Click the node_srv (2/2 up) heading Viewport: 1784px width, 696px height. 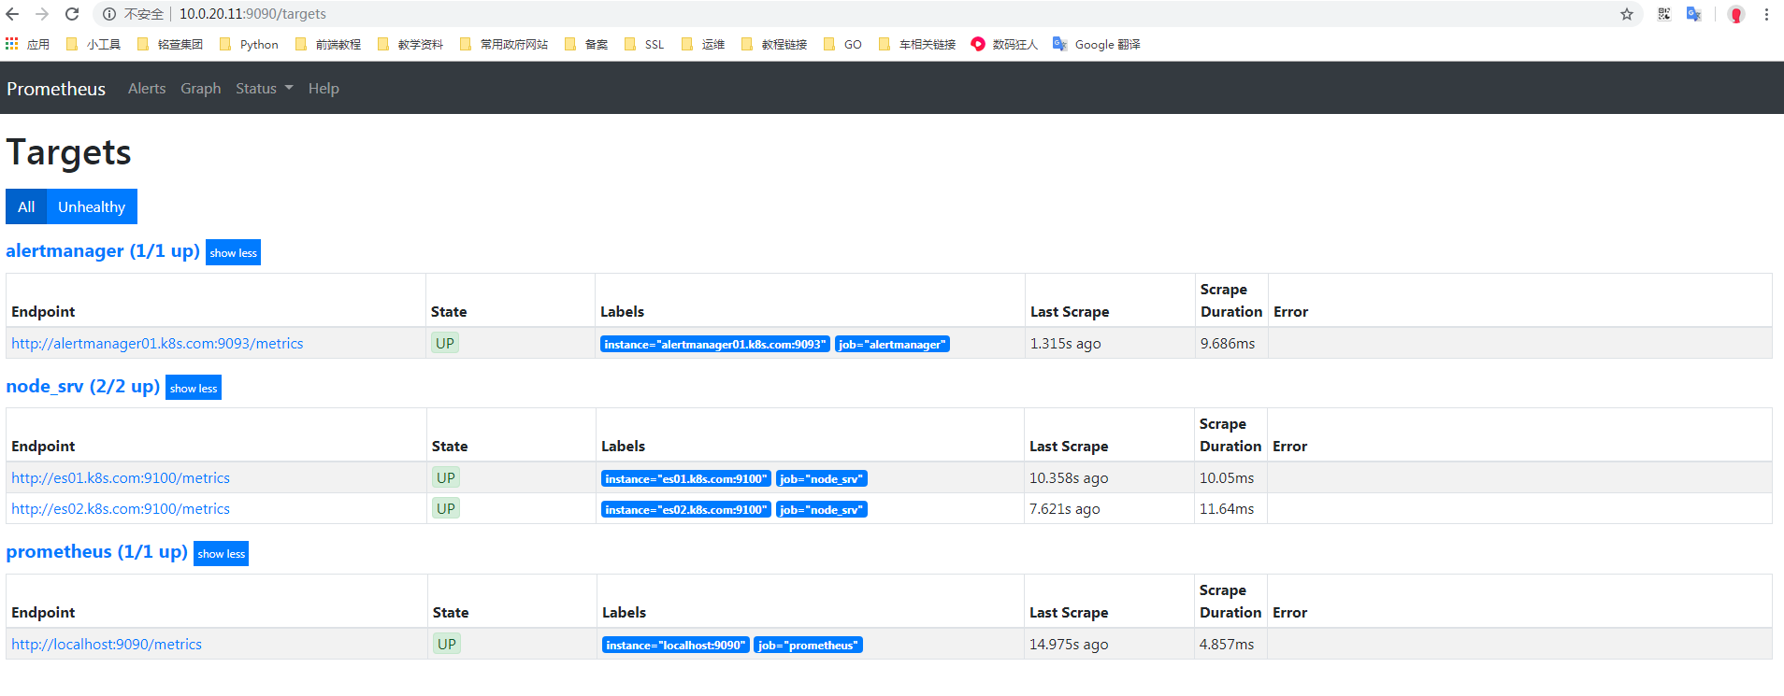coord(82,386)
